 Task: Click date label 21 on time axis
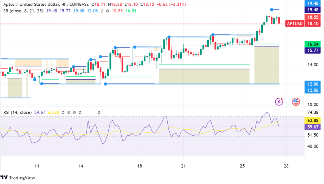tap(183, 166)
